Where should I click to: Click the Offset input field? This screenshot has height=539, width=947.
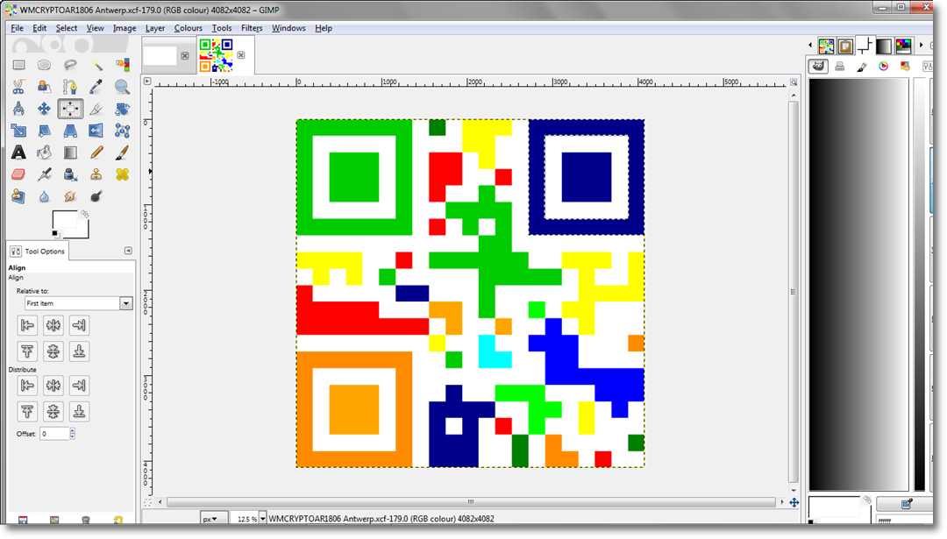tap(53, 433)
